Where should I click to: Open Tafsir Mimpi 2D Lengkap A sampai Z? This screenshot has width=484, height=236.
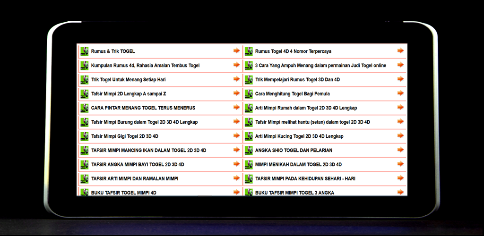pyautogui.click(x=129, y=94)
